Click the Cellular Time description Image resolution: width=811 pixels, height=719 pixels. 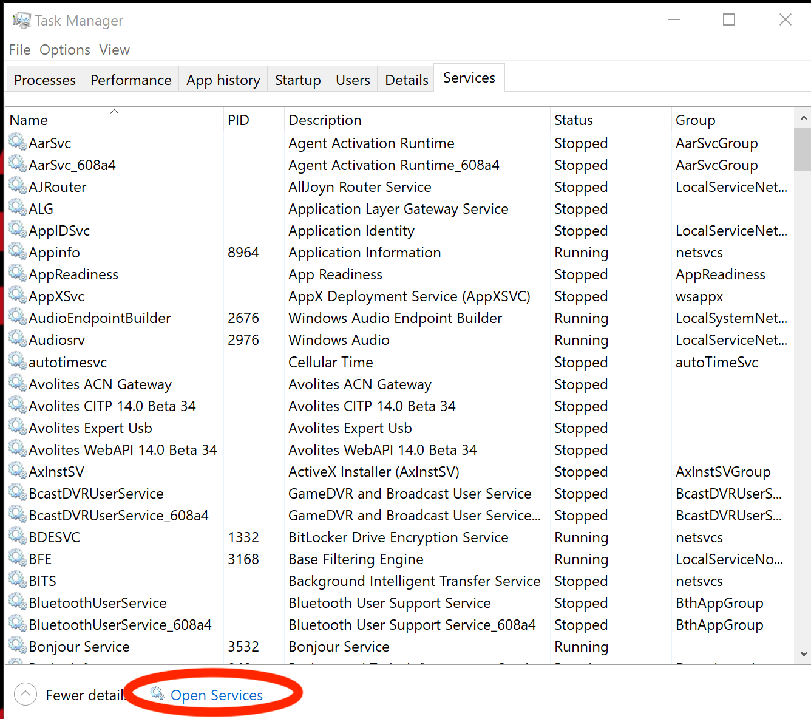coord(331,362)
